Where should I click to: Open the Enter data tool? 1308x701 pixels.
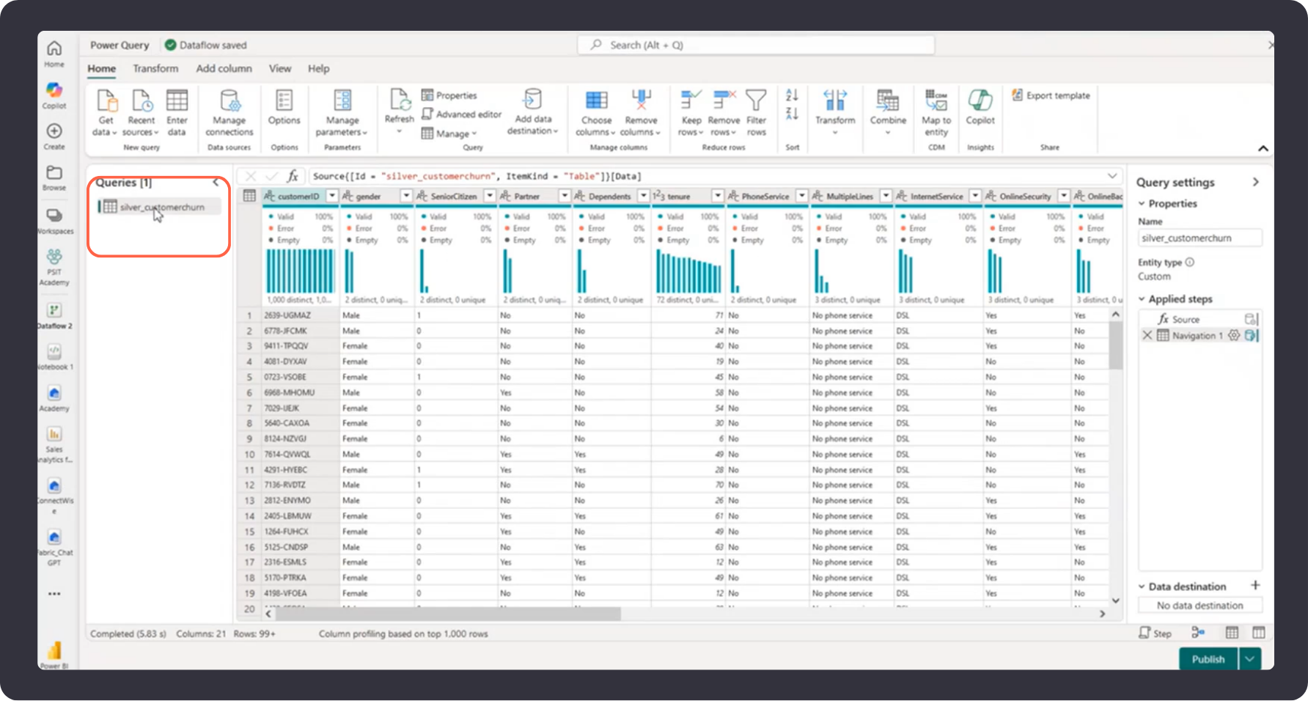coord(177,101)
